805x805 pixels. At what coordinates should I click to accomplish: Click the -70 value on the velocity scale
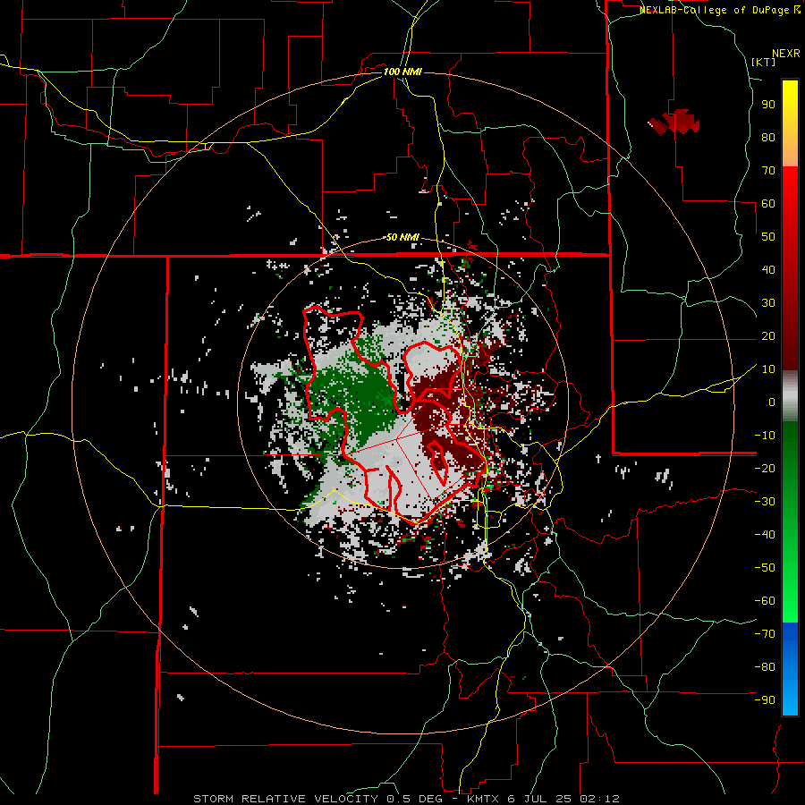(765, 634)
